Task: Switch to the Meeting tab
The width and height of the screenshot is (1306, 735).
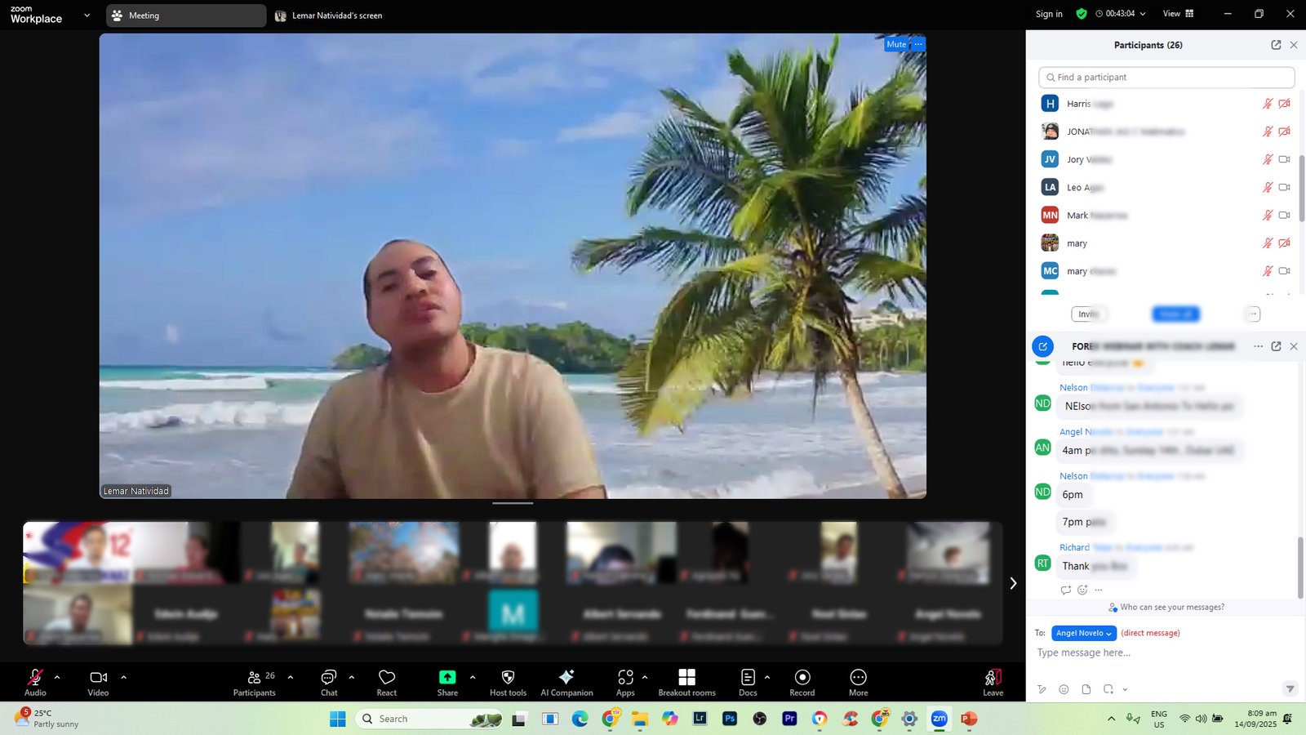Action: coord(185,16)
